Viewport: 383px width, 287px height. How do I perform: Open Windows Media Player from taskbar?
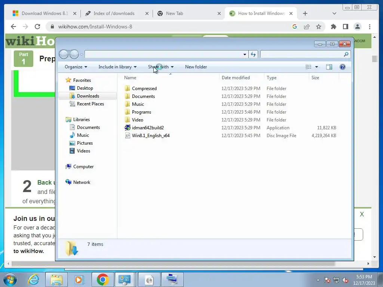coord(79,280)
